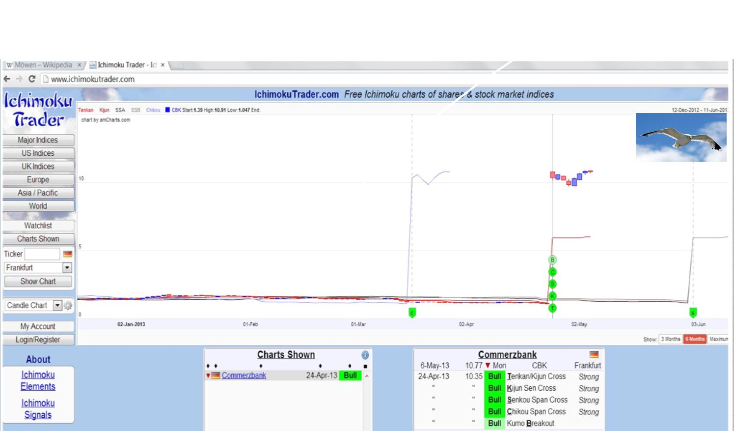Click the German flag next to Ticker
Viewport: 734px width, 431px height.
[68, 254]
